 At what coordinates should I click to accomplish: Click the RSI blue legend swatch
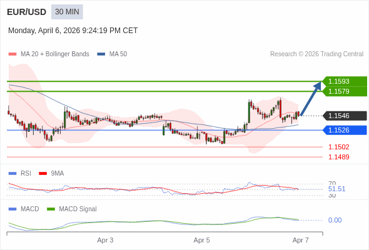click(x=13, y=174)
